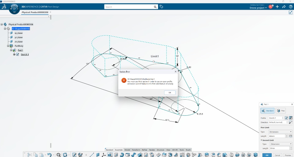The height and width of the screenshot is (157, 294).
Task: Collapse the Physical Product00000306 tree node
Action: (2, 25)
